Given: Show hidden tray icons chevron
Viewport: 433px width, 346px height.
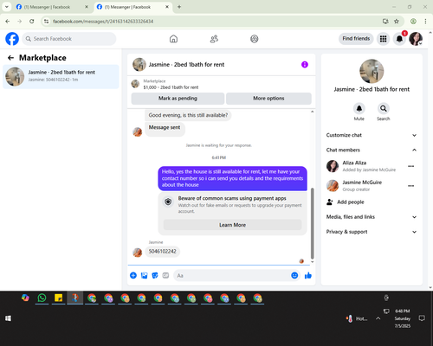Looking at the screenshot, I should 378,318.
